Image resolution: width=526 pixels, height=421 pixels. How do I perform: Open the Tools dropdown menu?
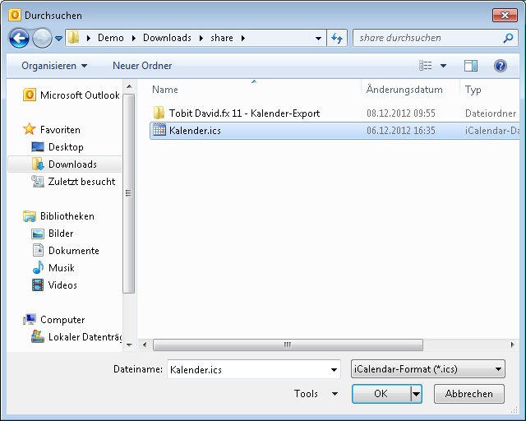coord(316,394)
